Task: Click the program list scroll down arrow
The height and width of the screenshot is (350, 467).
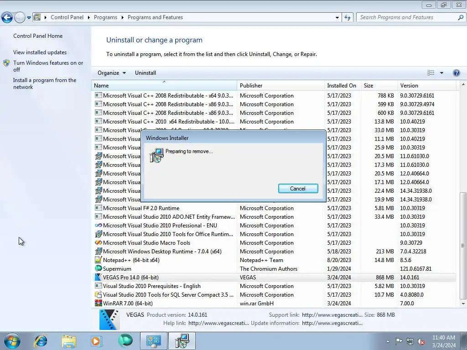Action: click(x=463, y=304)
